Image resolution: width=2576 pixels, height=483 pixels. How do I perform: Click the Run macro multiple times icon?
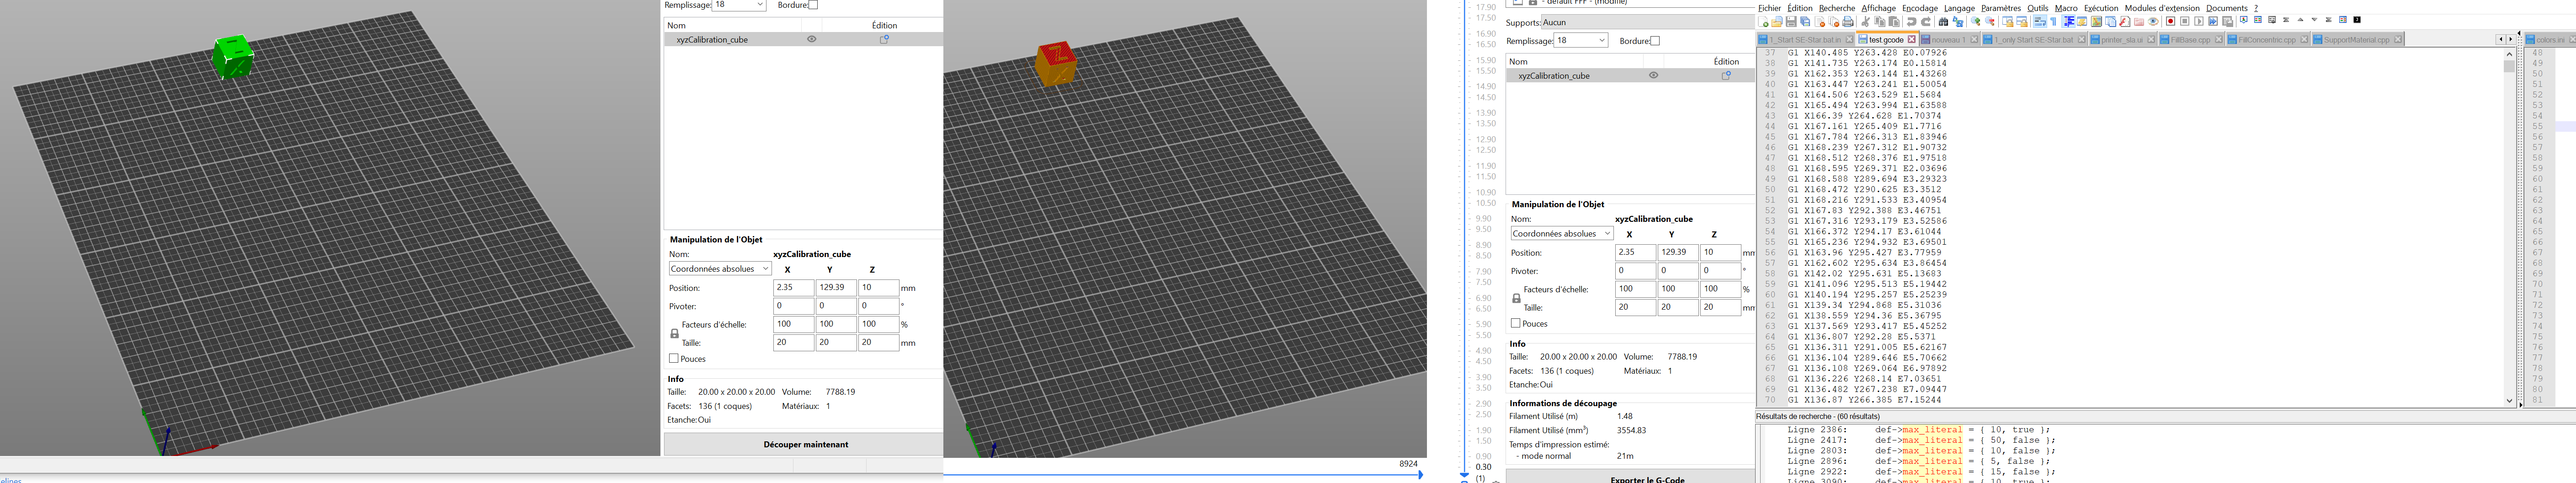(x=2213, y=21)
